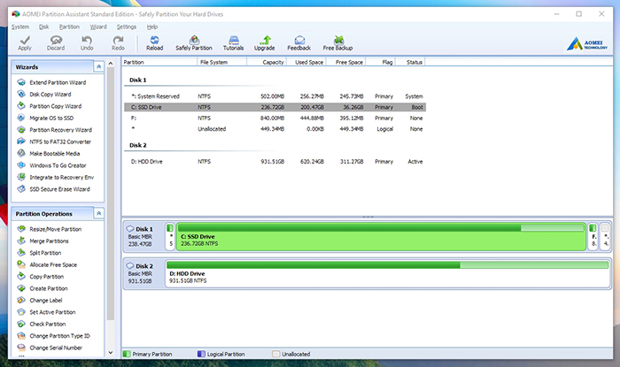Click the C: SSD Drive usage bar
The image size is (620, 367).
click(x=381, y=227)
